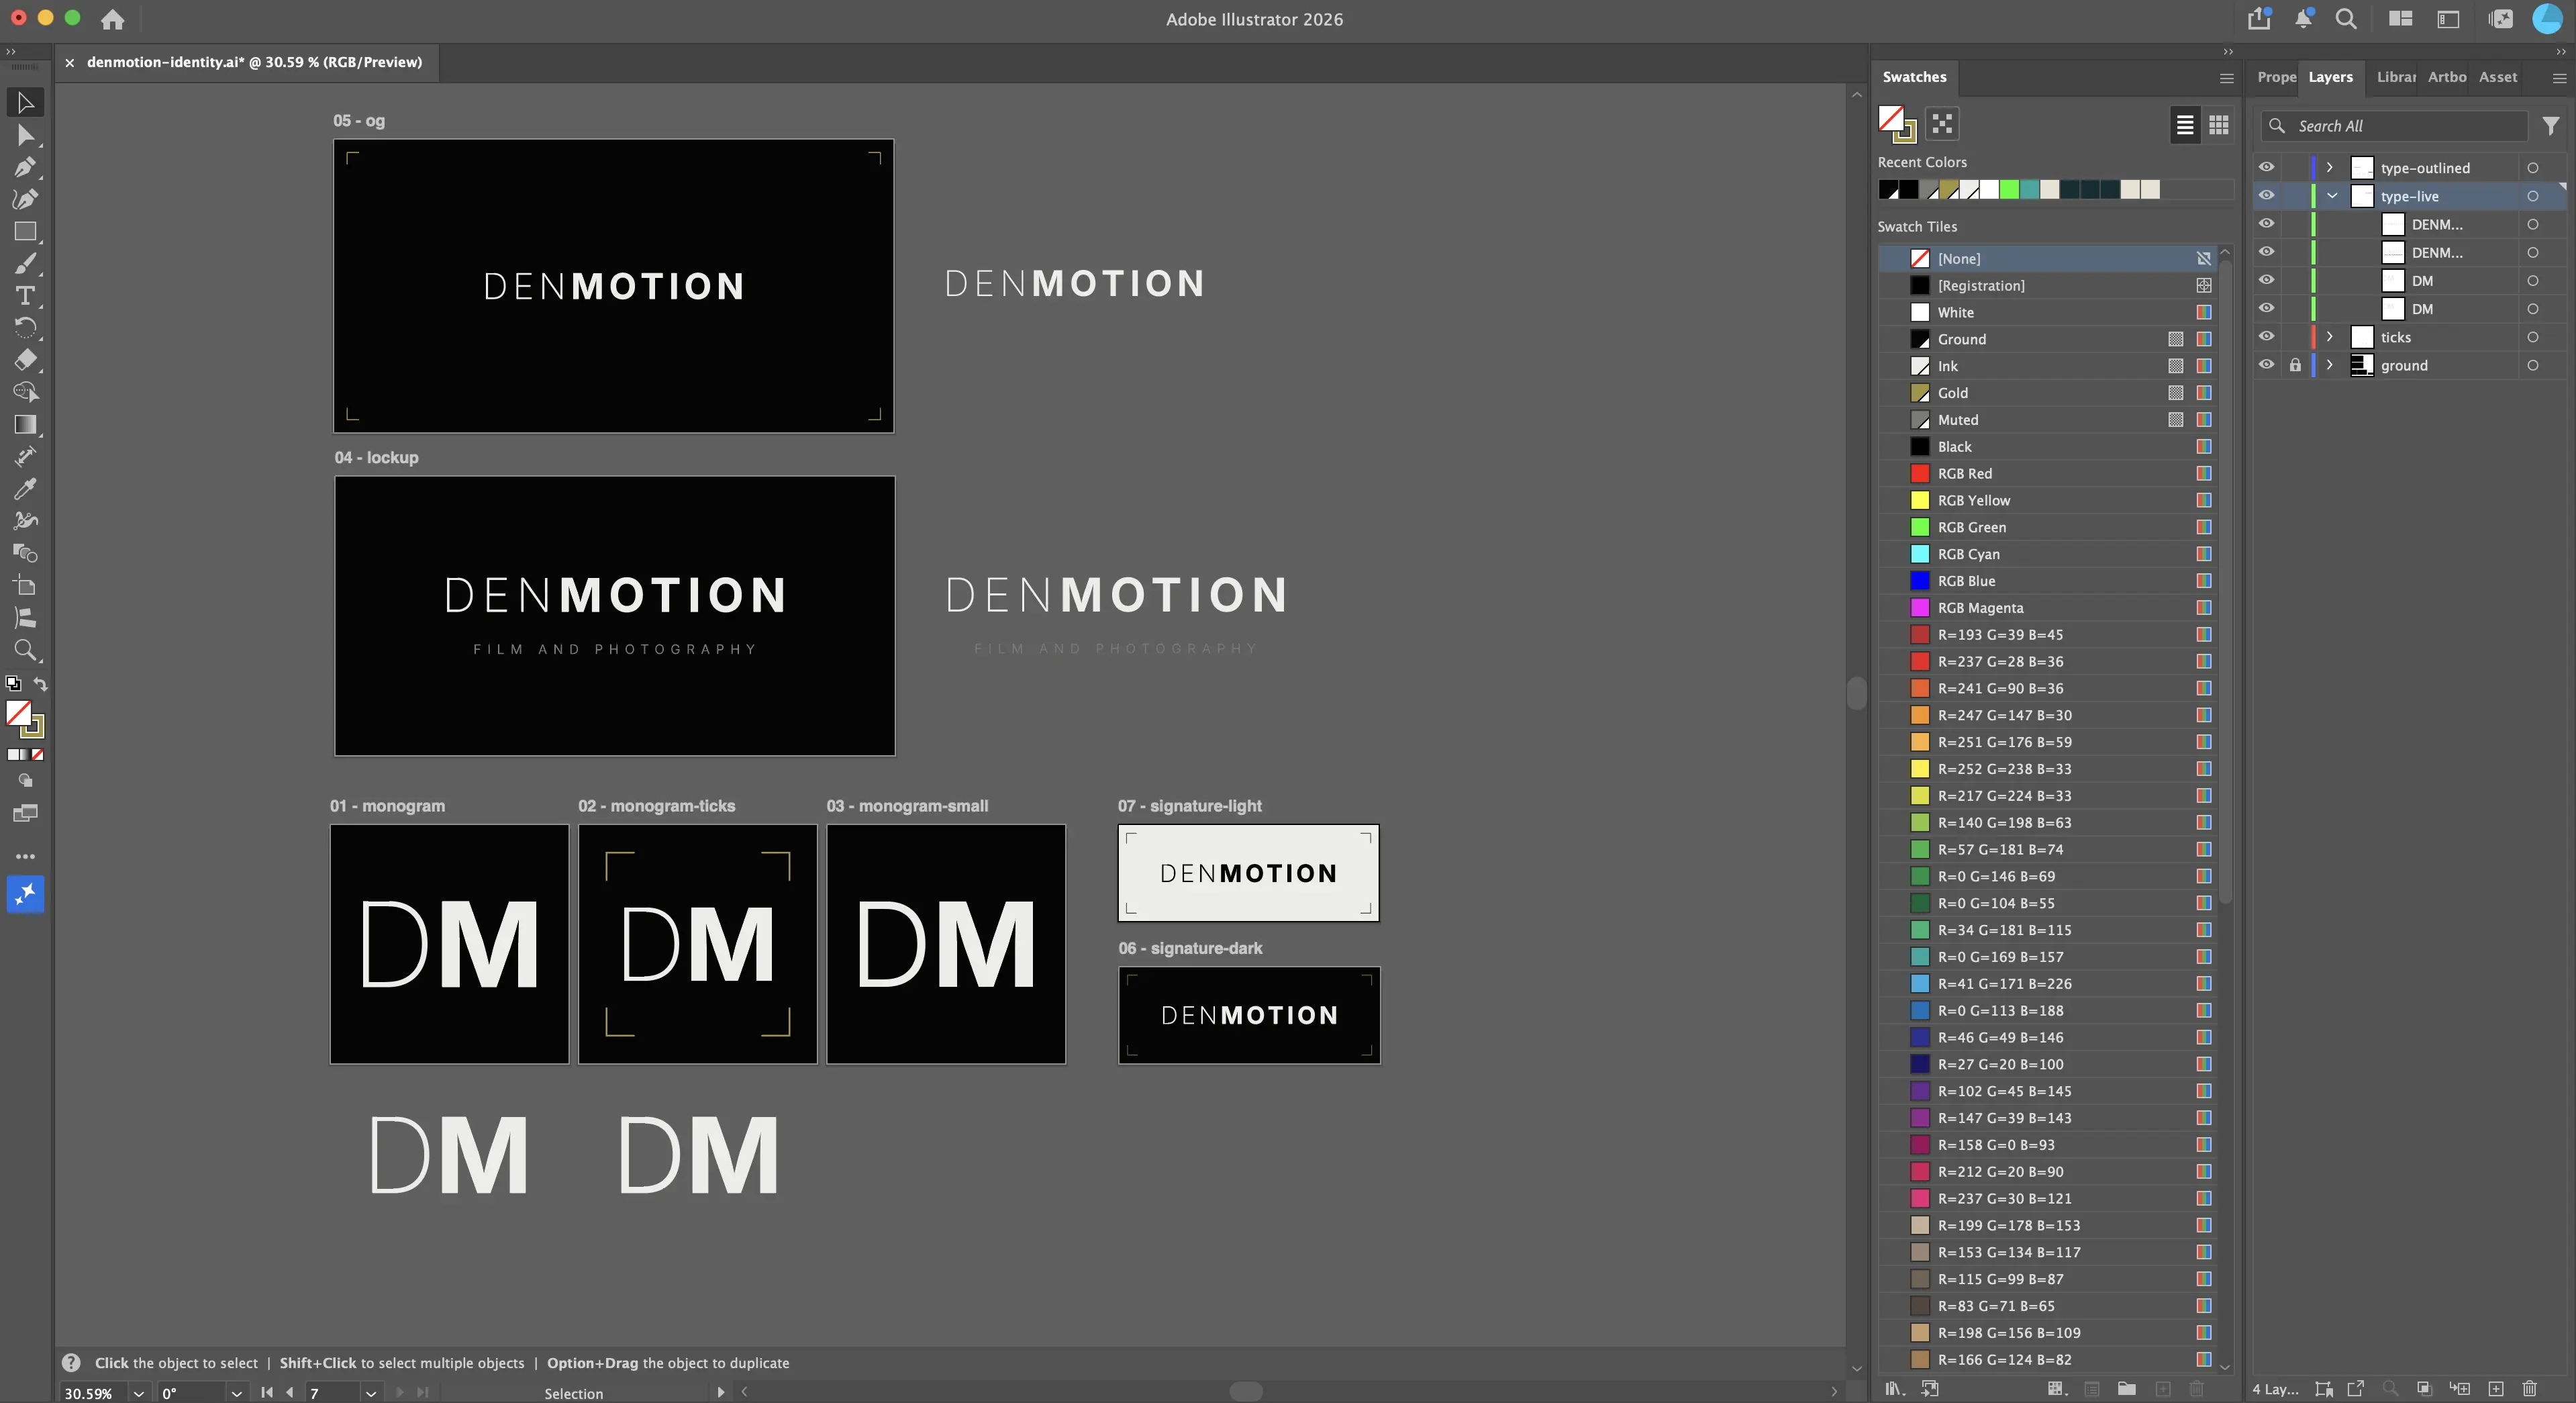Open the Swatches panel menu
Viewport: 2576px width, 1403px height.
tap(2227, 77)
